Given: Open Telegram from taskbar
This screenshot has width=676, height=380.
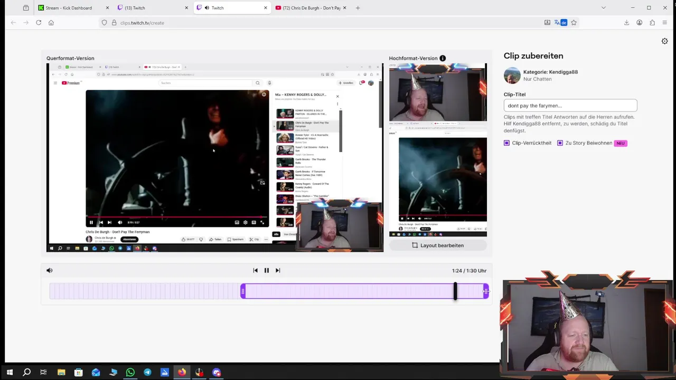Looking at the screenshot, I should click(x=147, y=373).
